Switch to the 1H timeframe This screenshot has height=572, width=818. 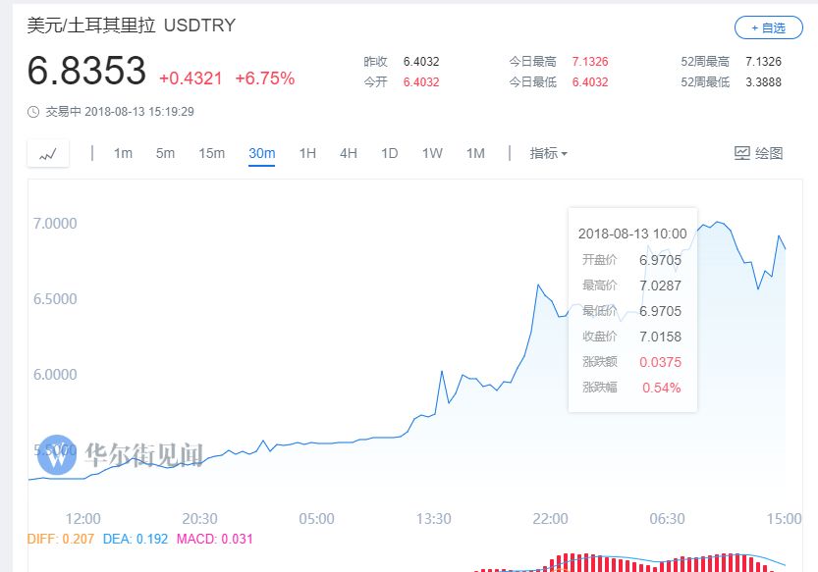tap(307, 153)
